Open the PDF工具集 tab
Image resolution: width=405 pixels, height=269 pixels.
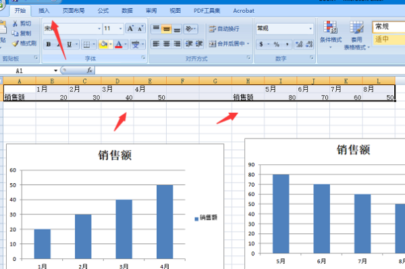[x=207, y=11]
